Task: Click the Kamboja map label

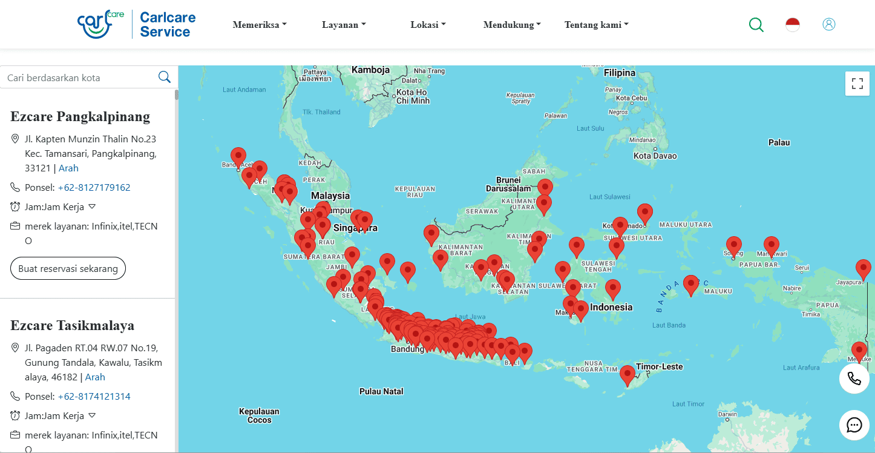Action: (x=371, y=70)
